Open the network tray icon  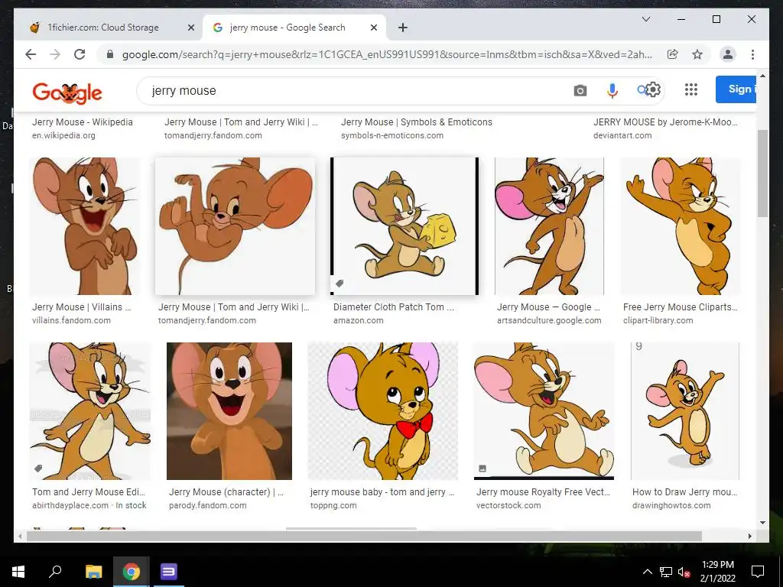tap(666, 572)
